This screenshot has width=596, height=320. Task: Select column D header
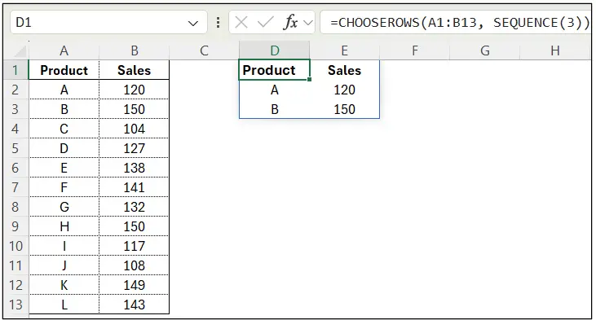[275, 50]
